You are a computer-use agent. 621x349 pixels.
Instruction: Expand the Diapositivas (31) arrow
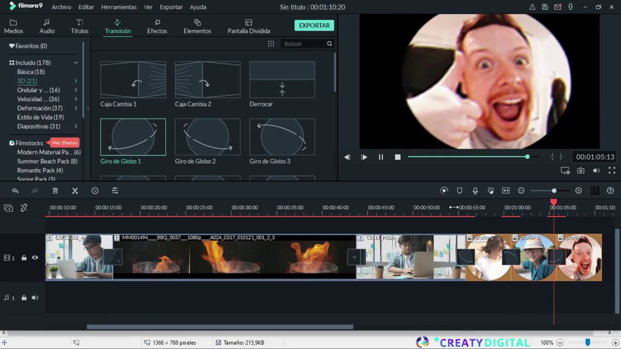(76, 127)
